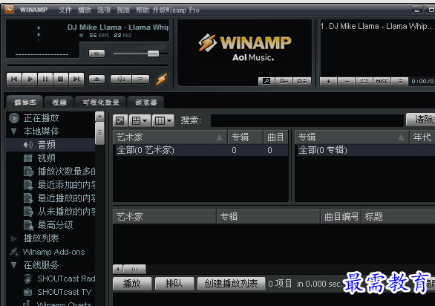Add files with the playlist plus button
The height and width of the screenshot is (306, 435).
pos(328,82)
